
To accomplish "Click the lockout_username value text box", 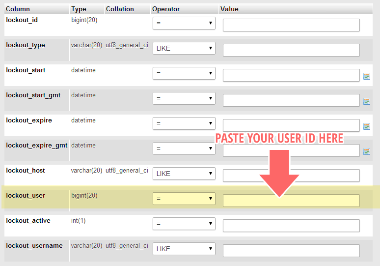I will [291, 251].
